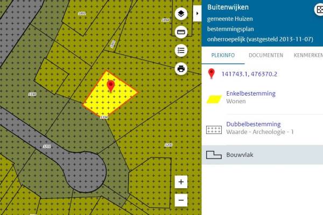Select the Plekinfo tab
This screenshot has width=323, height=215.
pos(222,55)
